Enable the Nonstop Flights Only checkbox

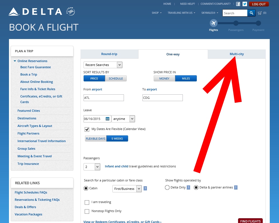(87, 211)
